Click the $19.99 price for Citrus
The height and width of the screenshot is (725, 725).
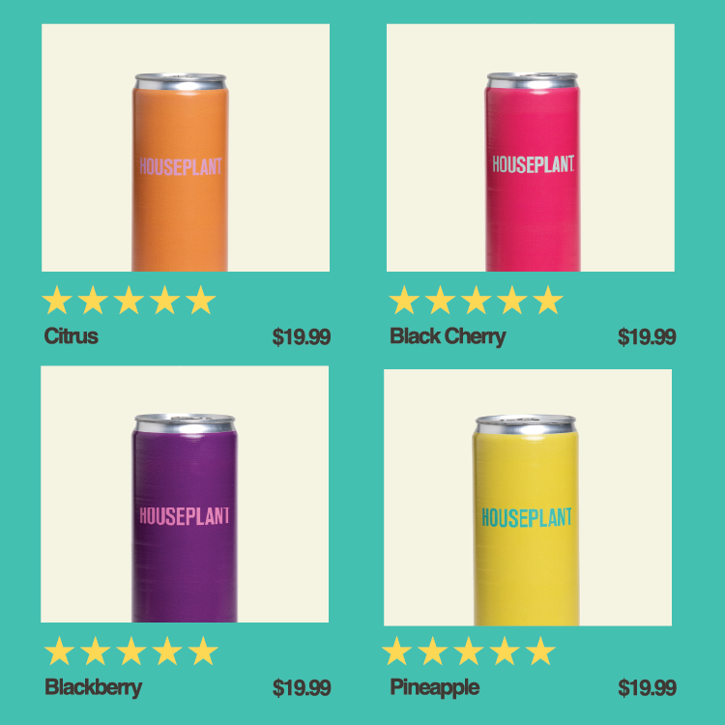click(302, 336)
